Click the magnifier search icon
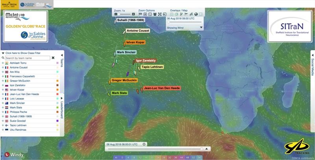This screenshot has height=160, width=315. tap(3, 58)
